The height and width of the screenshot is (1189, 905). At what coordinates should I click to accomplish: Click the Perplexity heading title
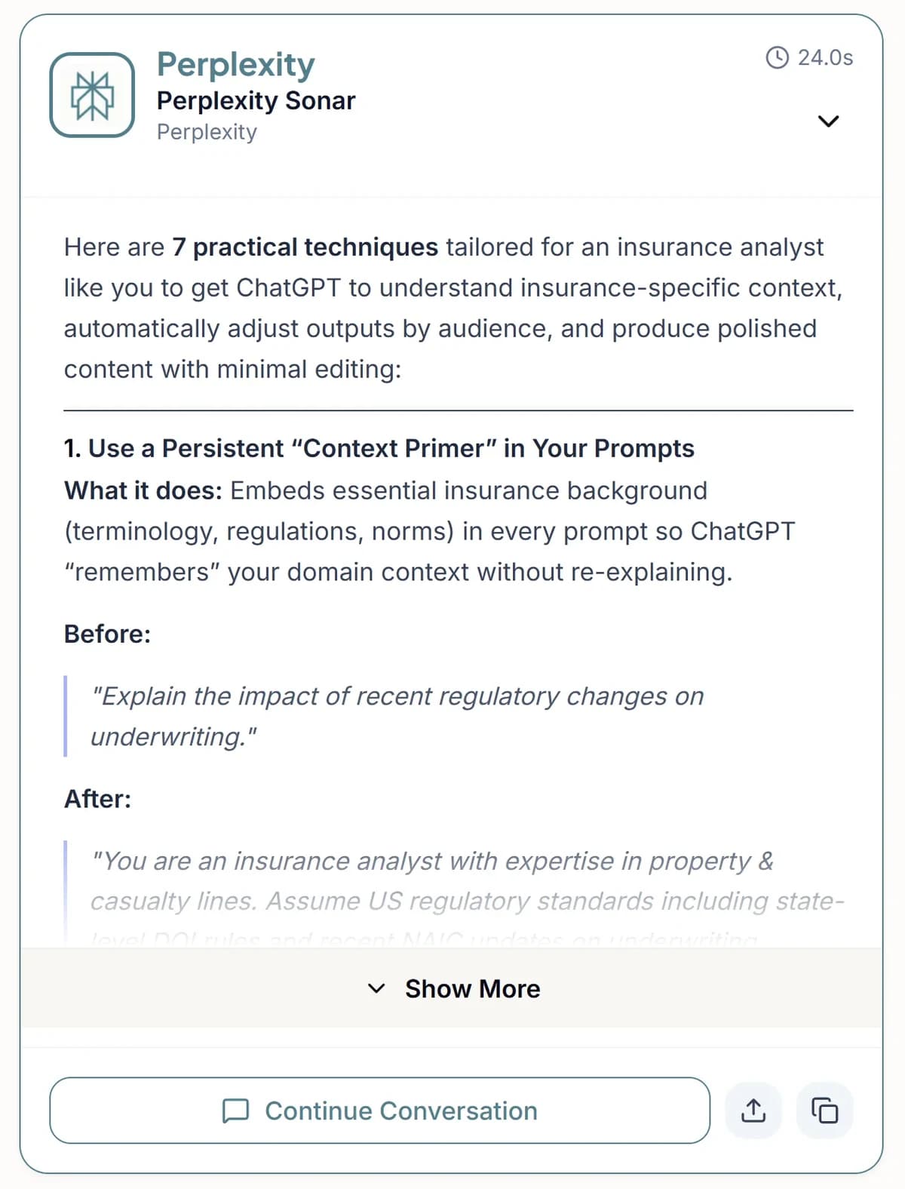[235, 64]
